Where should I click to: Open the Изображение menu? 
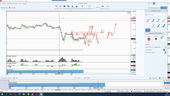[10, 3]
